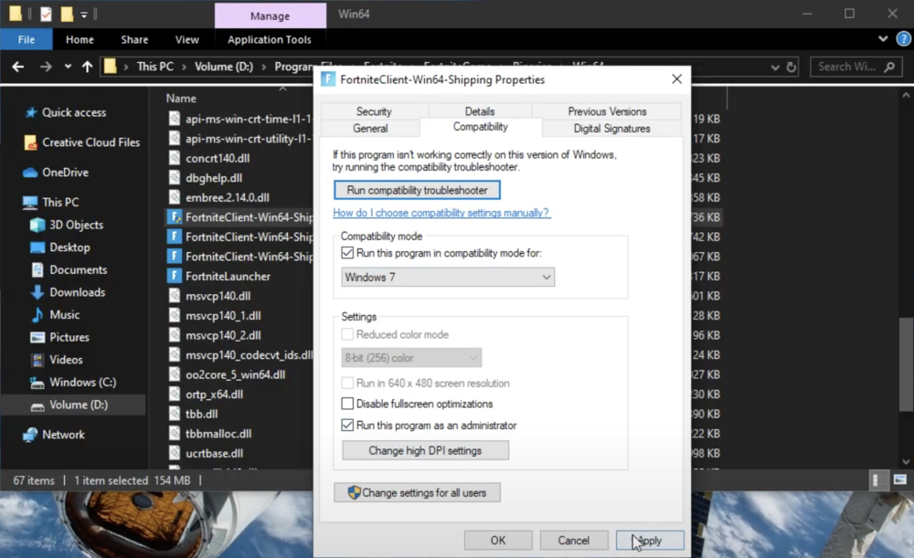Open the Digital Signatures tab
This screenshot has width=914, height=558.
pos(611,129)
